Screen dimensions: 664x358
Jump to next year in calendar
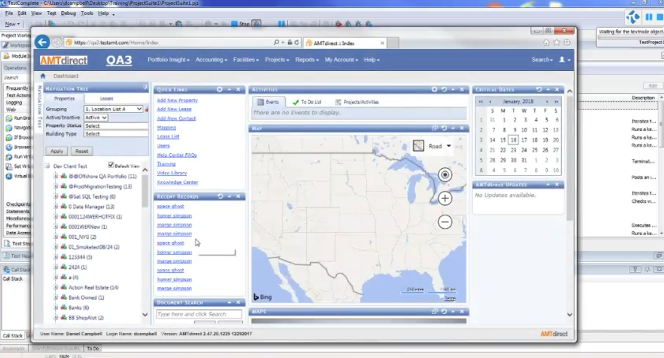tap(556, 102)
